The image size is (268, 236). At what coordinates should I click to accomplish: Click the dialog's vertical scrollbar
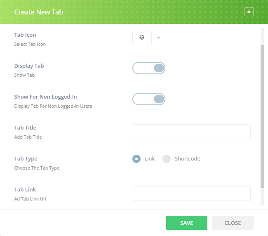(x=262, y=116)
